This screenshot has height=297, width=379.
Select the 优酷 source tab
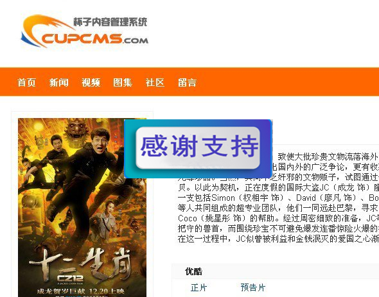193,271
